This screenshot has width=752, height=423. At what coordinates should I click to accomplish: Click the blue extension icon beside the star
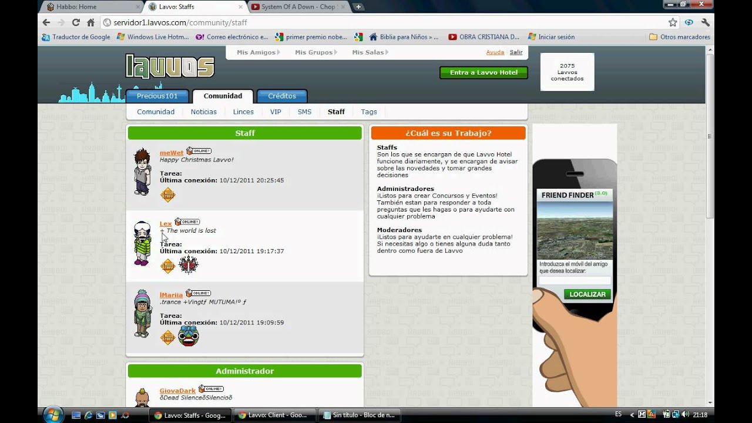tap(689, 22)
